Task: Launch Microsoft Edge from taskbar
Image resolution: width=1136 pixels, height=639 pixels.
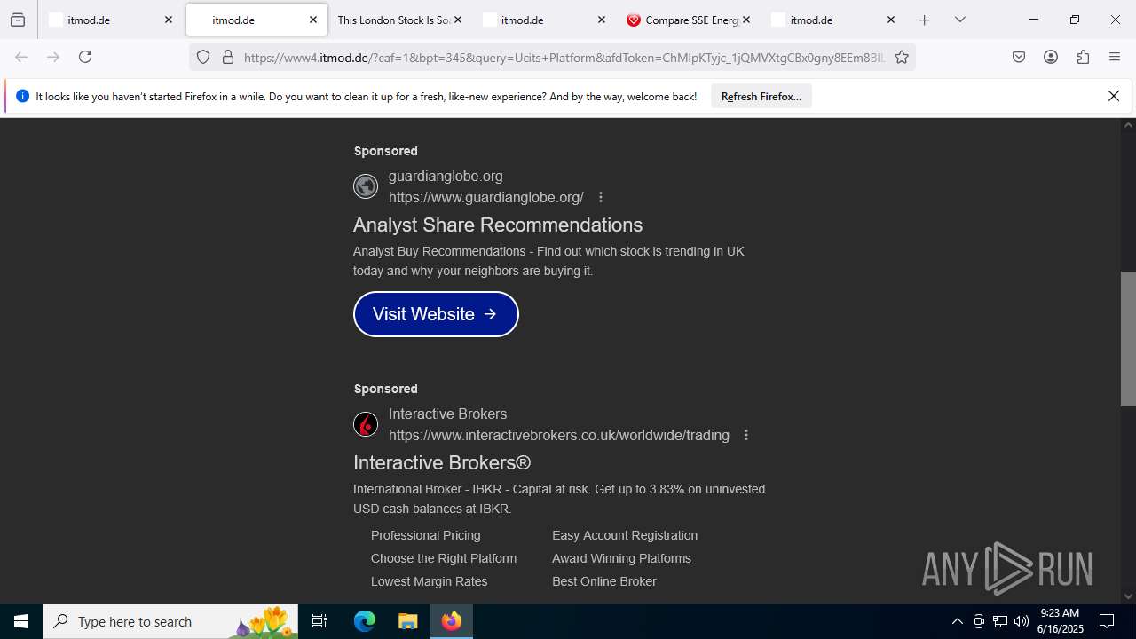Action: tap(365, 621)
